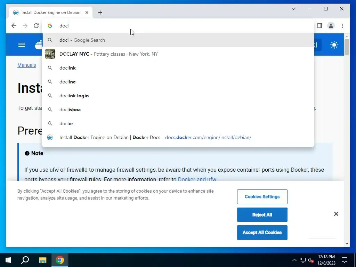Choose 'docl - Google Search' suggestion
Image resolution: width=356 pixels, height=267 pixels.
tap(178, 40)
